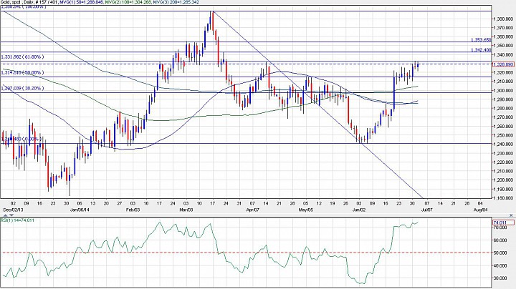Click the 1,342.400 horizontal line label

[x=481, y=50]
